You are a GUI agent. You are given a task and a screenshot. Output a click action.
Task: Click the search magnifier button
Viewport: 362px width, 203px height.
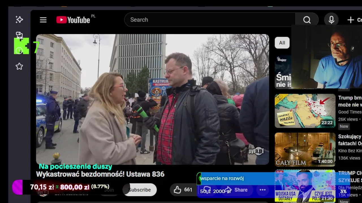[x=307, y=20]
